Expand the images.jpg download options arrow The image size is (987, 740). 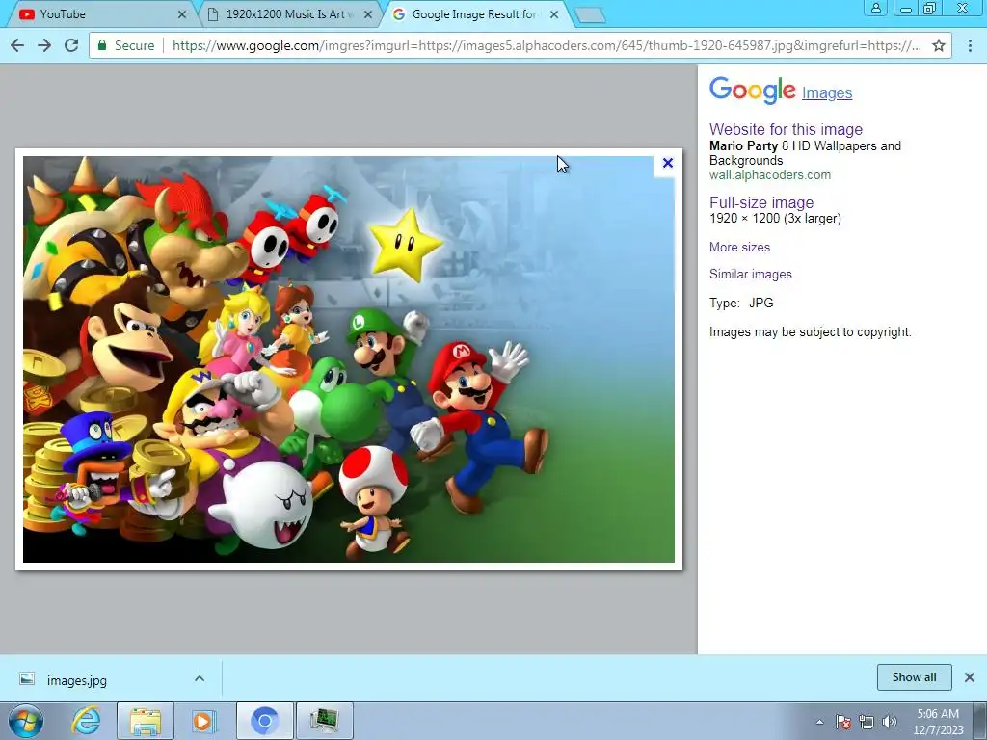[x=200, y=678]
